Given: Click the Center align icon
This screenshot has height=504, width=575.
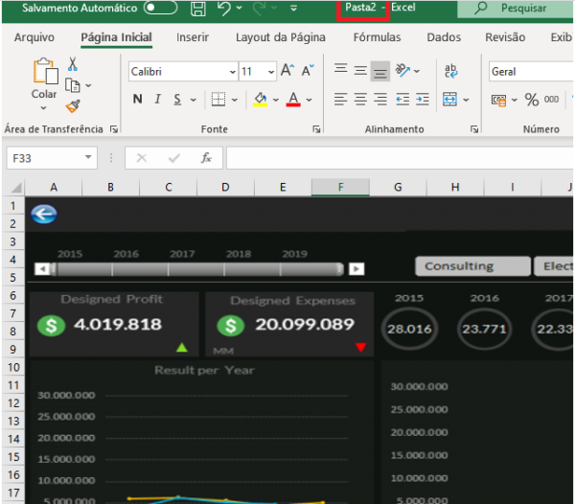Looking at the screenshot, I should 360,100.
